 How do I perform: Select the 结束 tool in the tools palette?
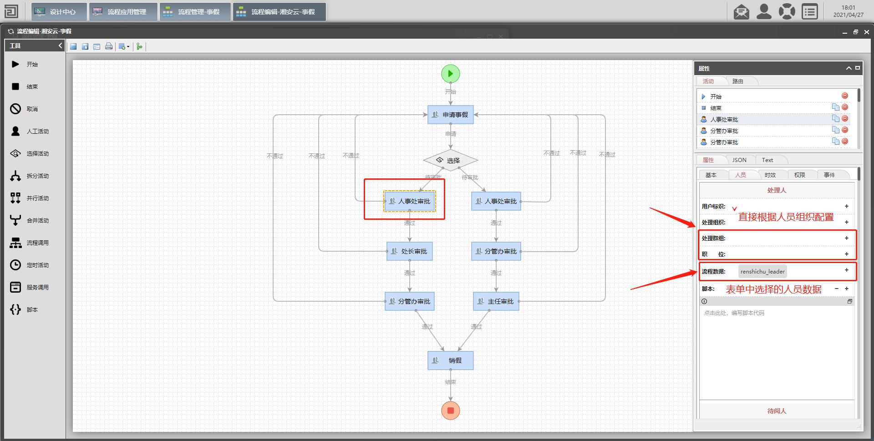(x=32, y=86)
